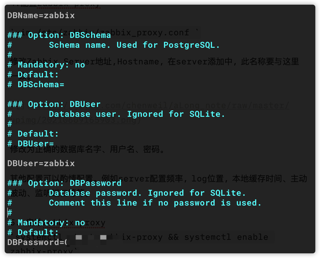Click the word PostgreSQL in the comment
320x258 pixels.
[189, 45]
